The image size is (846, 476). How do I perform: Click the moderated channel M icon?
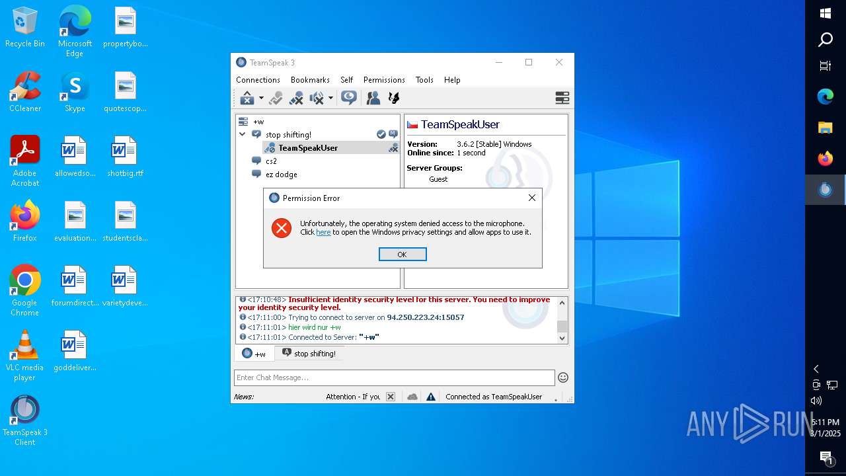[393, 134]
